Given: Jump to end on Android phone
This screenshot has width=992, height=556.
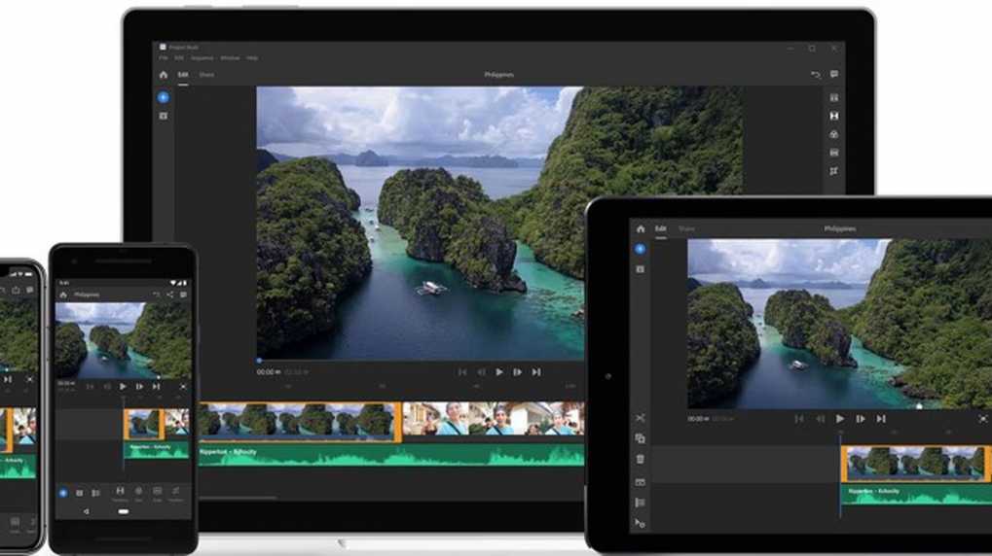Looking at the screenshot, I should click(156, 387).
